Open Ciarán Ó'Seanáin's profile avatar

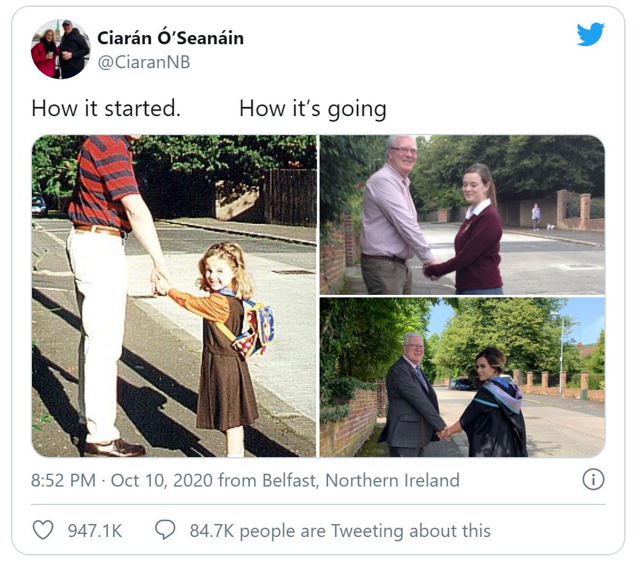click(61, 49)
